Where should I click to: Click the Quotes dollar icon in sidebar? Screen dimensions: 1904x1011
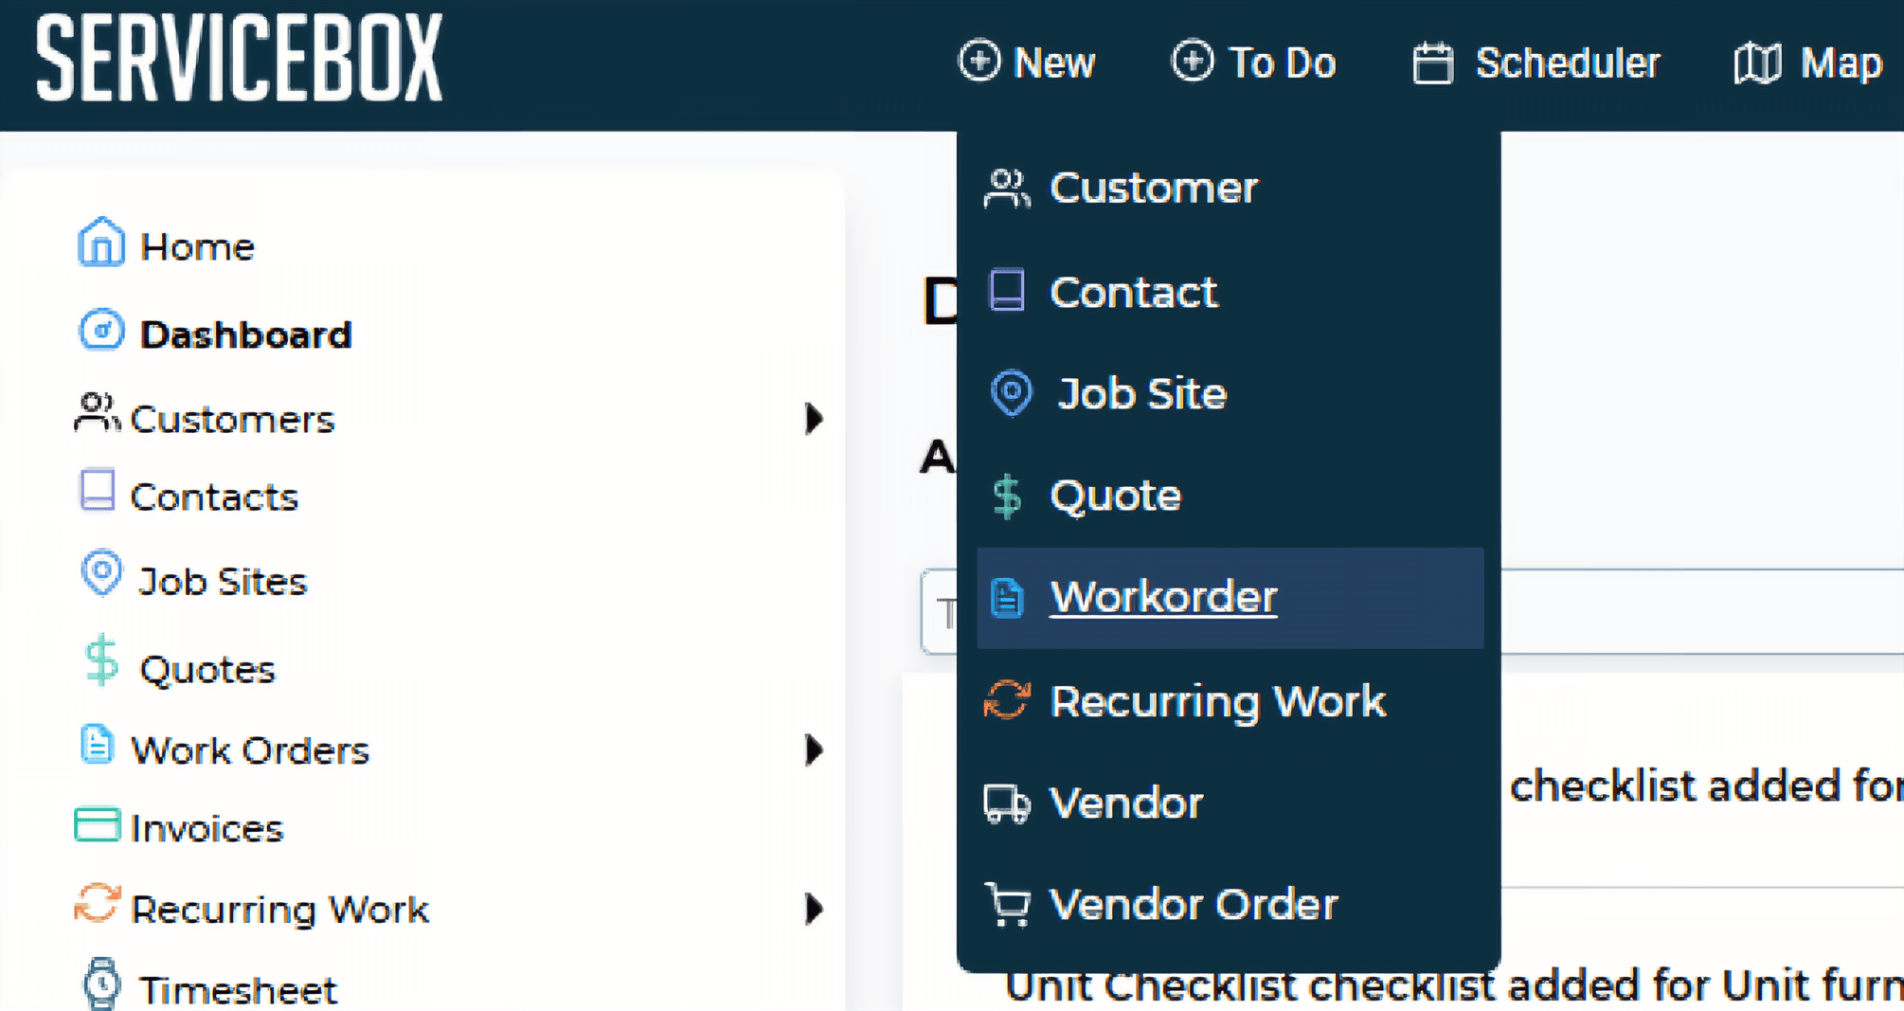[x=101, y=661]
